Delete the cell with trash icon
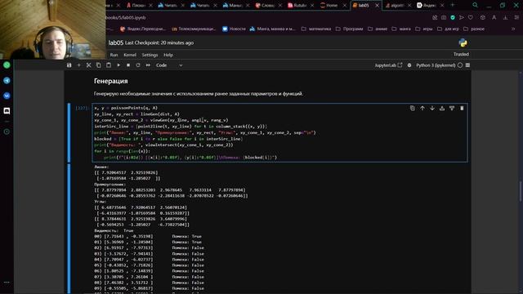 click(462, 108)
